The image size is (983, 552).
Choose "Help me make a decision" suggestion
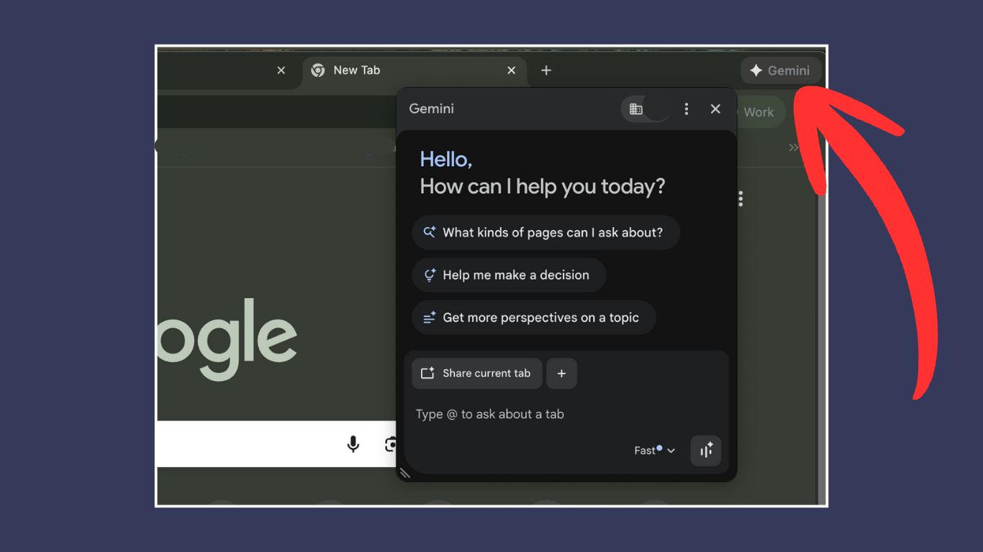pyautogui.click(x=509, y=275)
